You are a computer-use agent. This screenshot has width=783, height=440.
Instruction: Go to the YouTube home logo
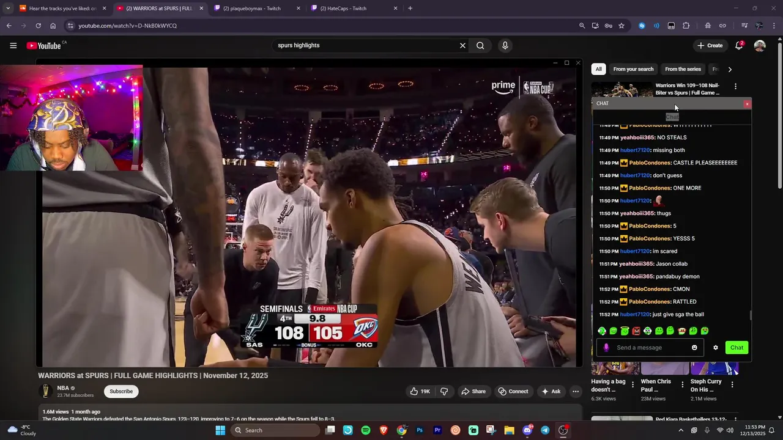coord(43,46)
